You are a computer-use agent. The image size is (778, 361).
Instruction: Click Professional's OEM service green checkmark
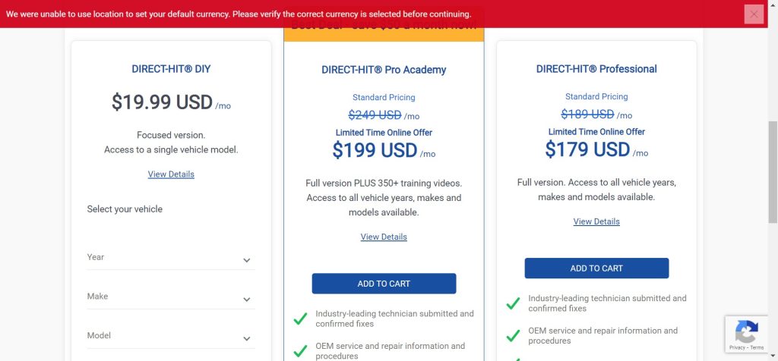pos(513,336)
